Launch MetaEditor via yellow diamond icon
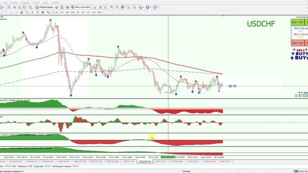Image resolution: width=308 pixels, height=173 pixels. [57, 7]
